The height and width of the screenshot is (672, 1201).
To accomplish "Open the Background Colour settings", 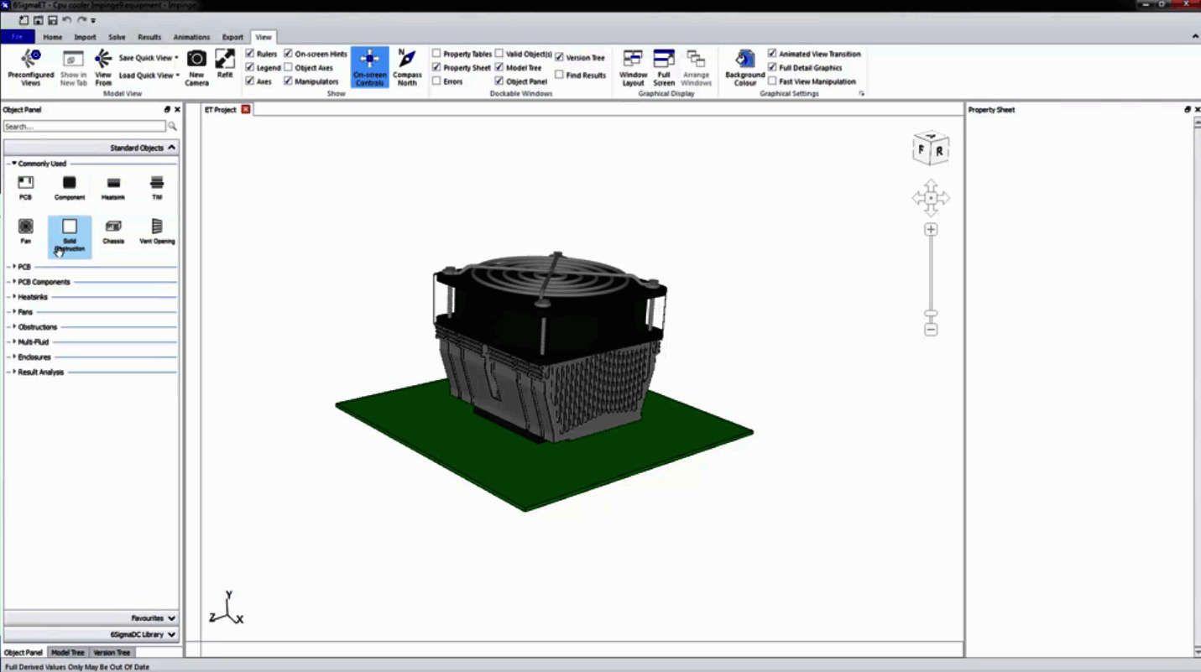I will (x=744, y=65).
